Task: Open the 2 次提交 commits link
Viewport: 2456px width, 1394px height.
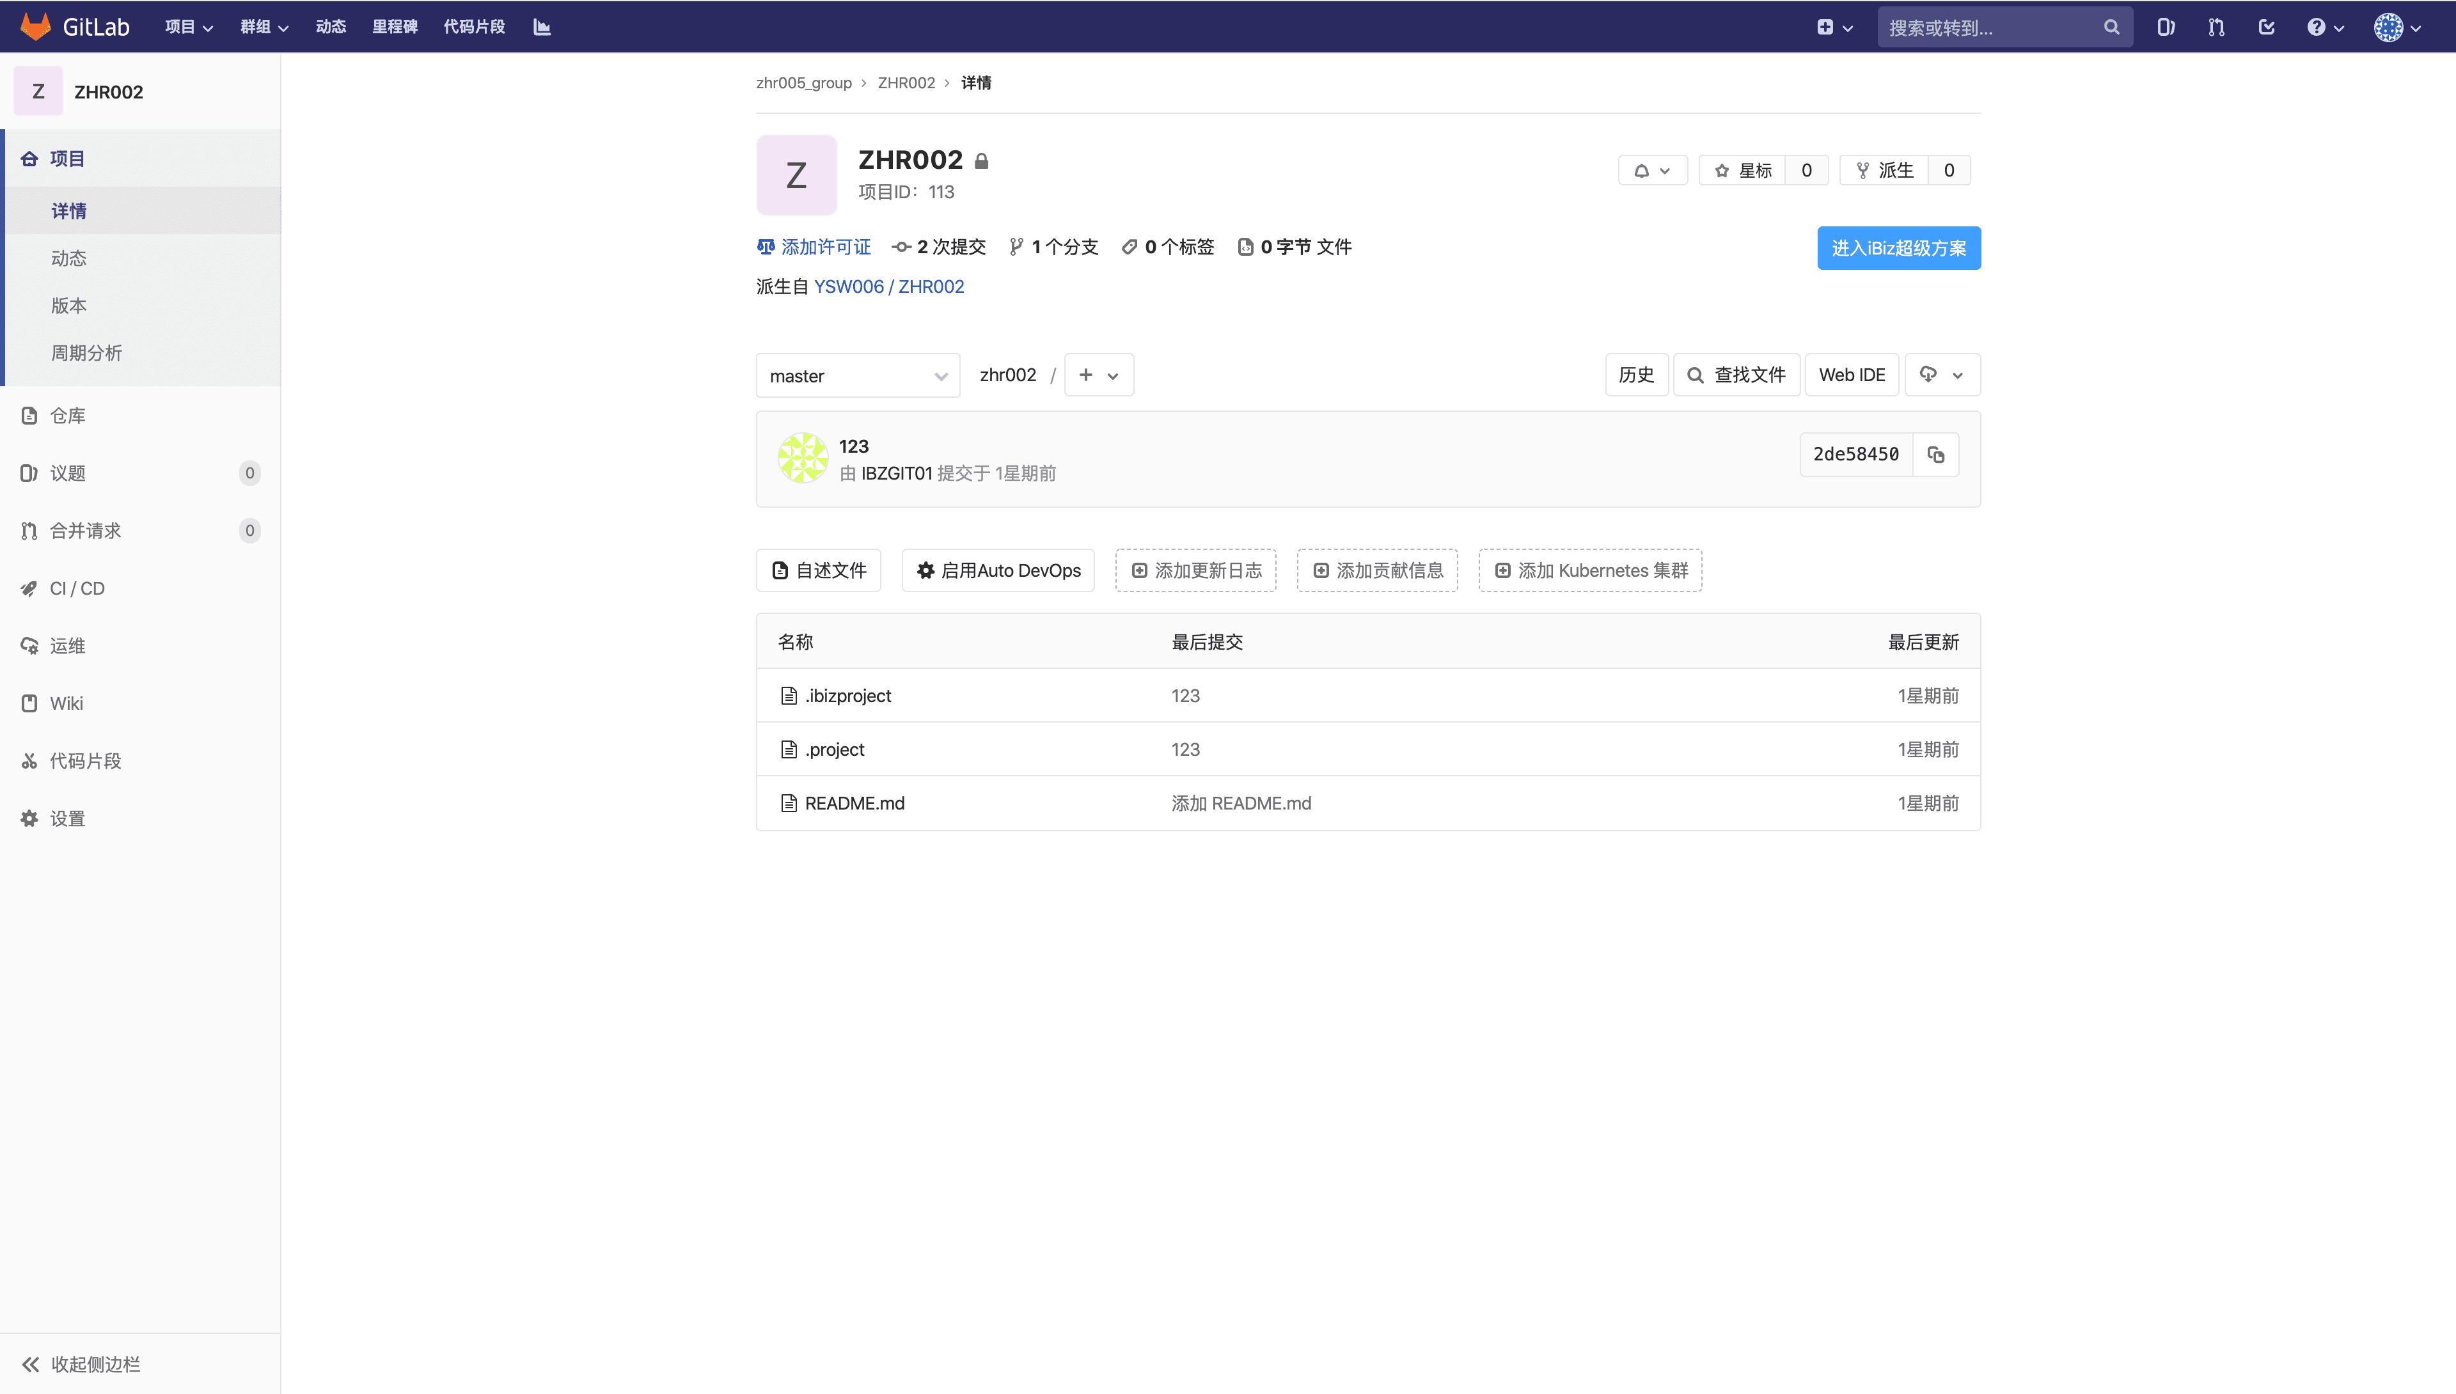Action: pos(938,247)
